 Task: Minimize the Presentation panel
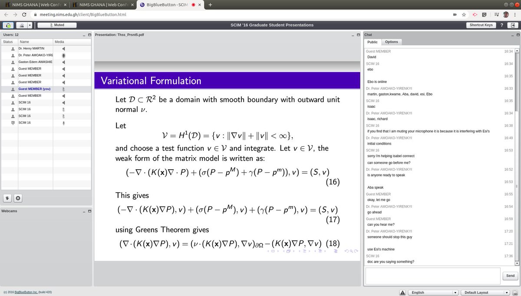pyautogui.click(x=353, y=35)
